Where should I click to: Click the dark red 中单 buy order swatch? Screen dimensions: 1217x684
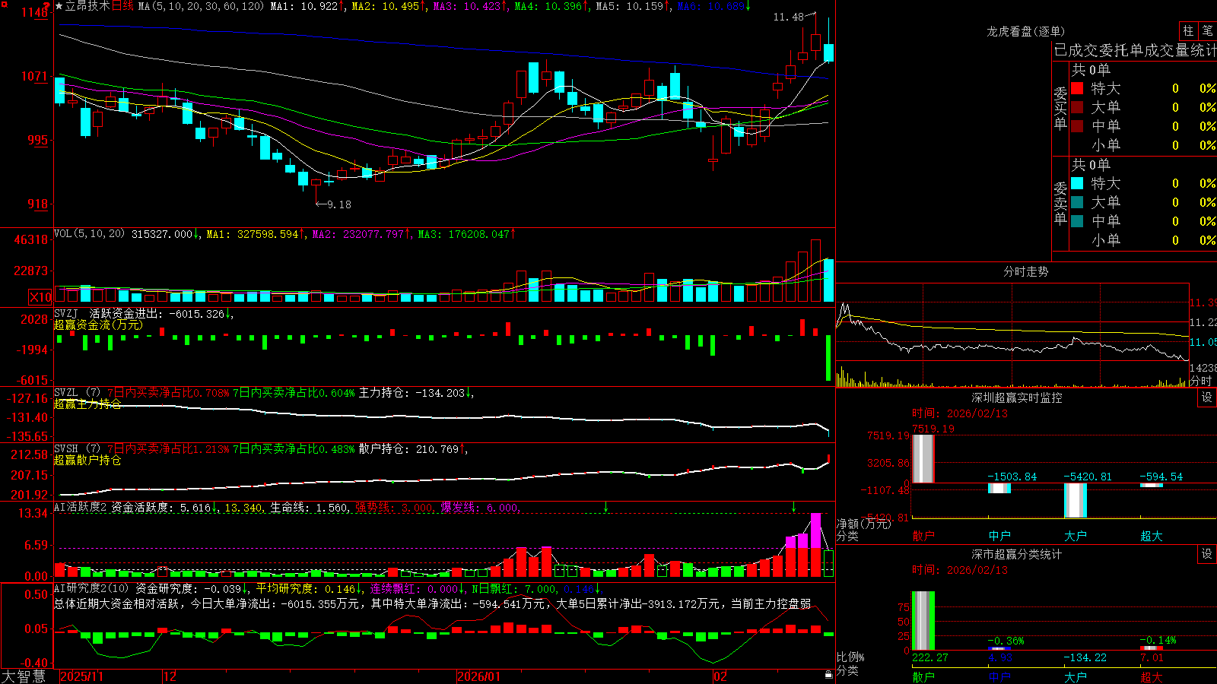1077,126
